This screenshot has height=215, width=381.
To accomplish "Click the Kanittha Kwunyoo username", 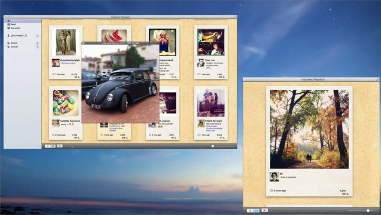I will (x=70, y=121).
